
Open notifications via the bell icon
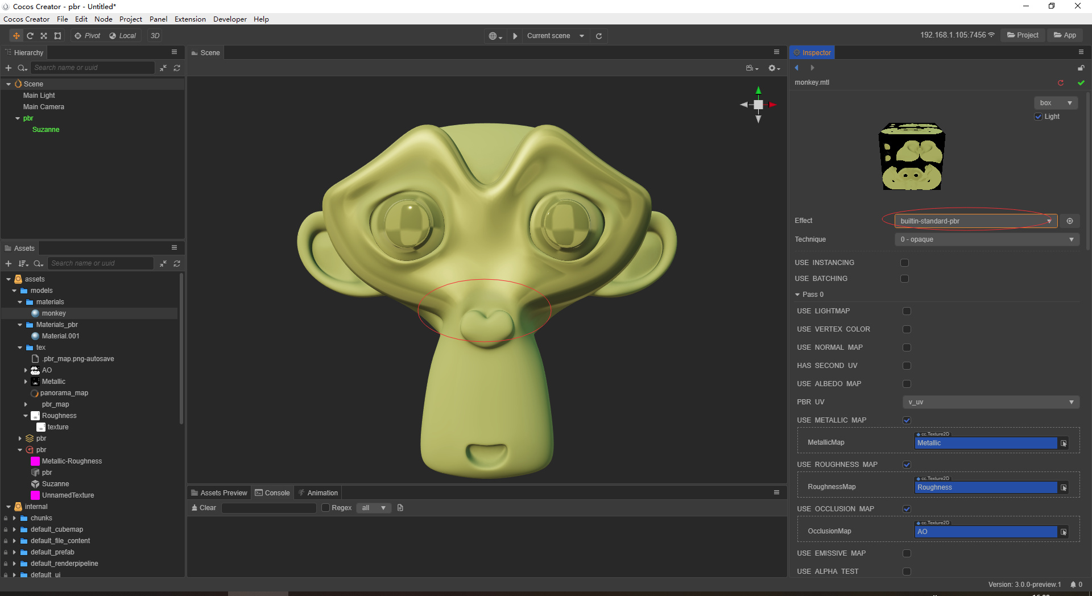pos(1073,585)
